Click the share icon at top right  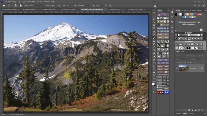(x=204, y=5)
